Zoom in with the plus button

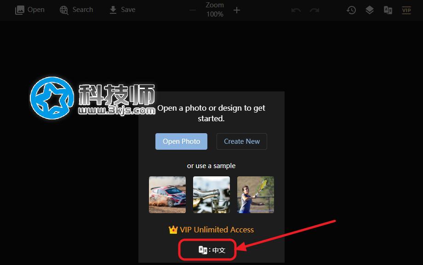point(237,10)
